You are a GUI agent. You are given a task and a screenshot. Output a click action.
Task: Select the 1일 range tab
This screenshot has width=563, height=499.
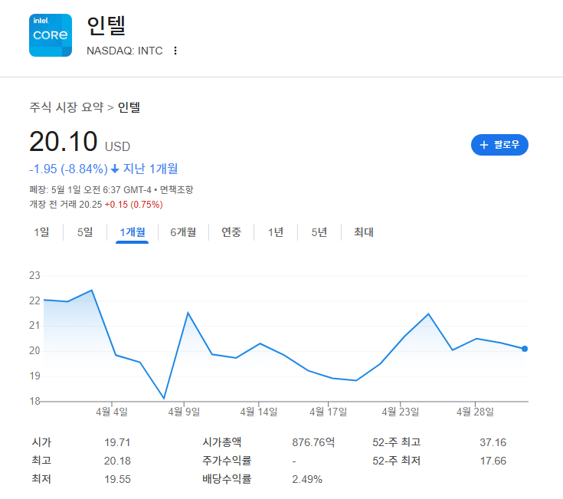41,232
